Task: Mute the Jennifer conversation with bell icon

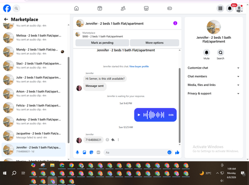Action: tap(207, 53)
